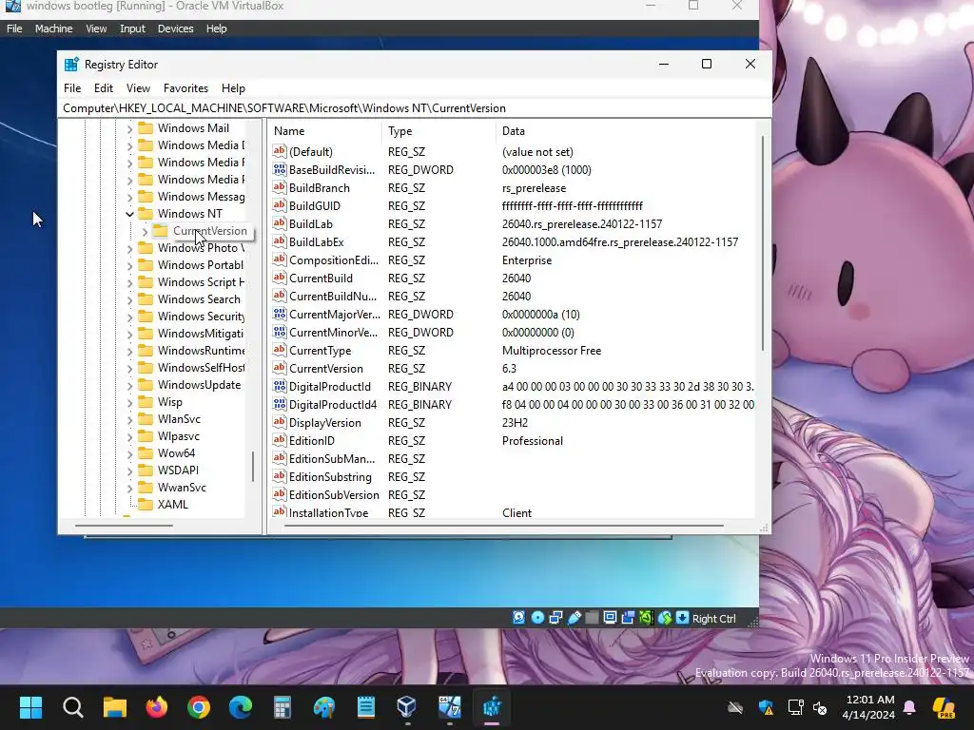Click the values pane horizontal scrollbar
974x730 pixels.
pos(503,527)
